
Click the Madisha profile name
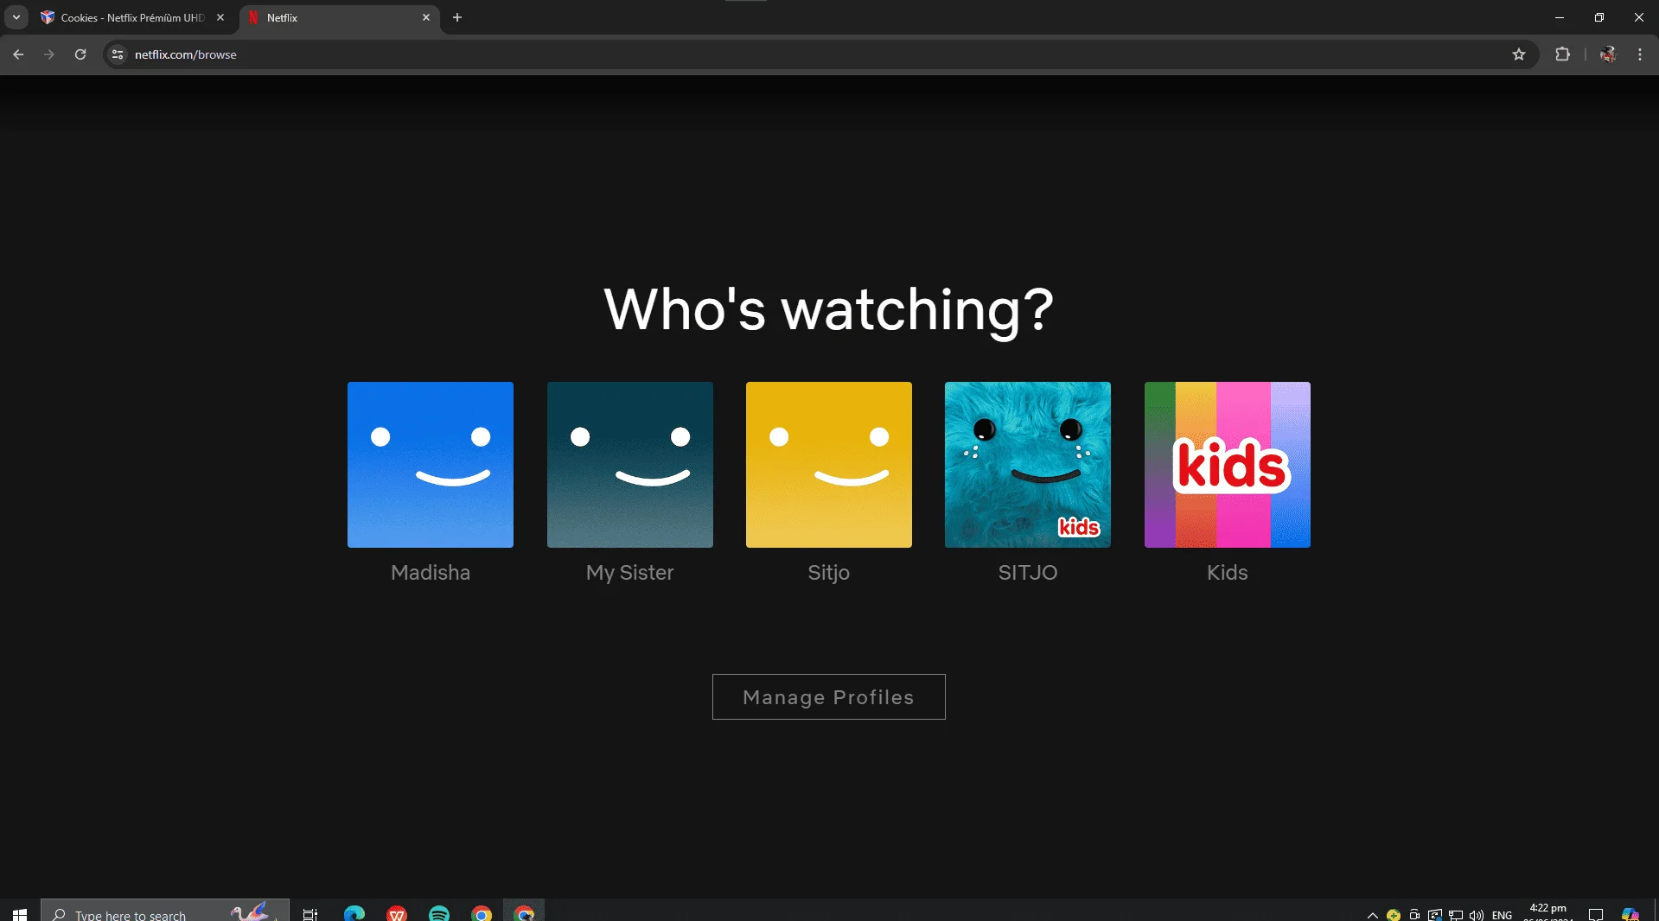tap(431, 573)
